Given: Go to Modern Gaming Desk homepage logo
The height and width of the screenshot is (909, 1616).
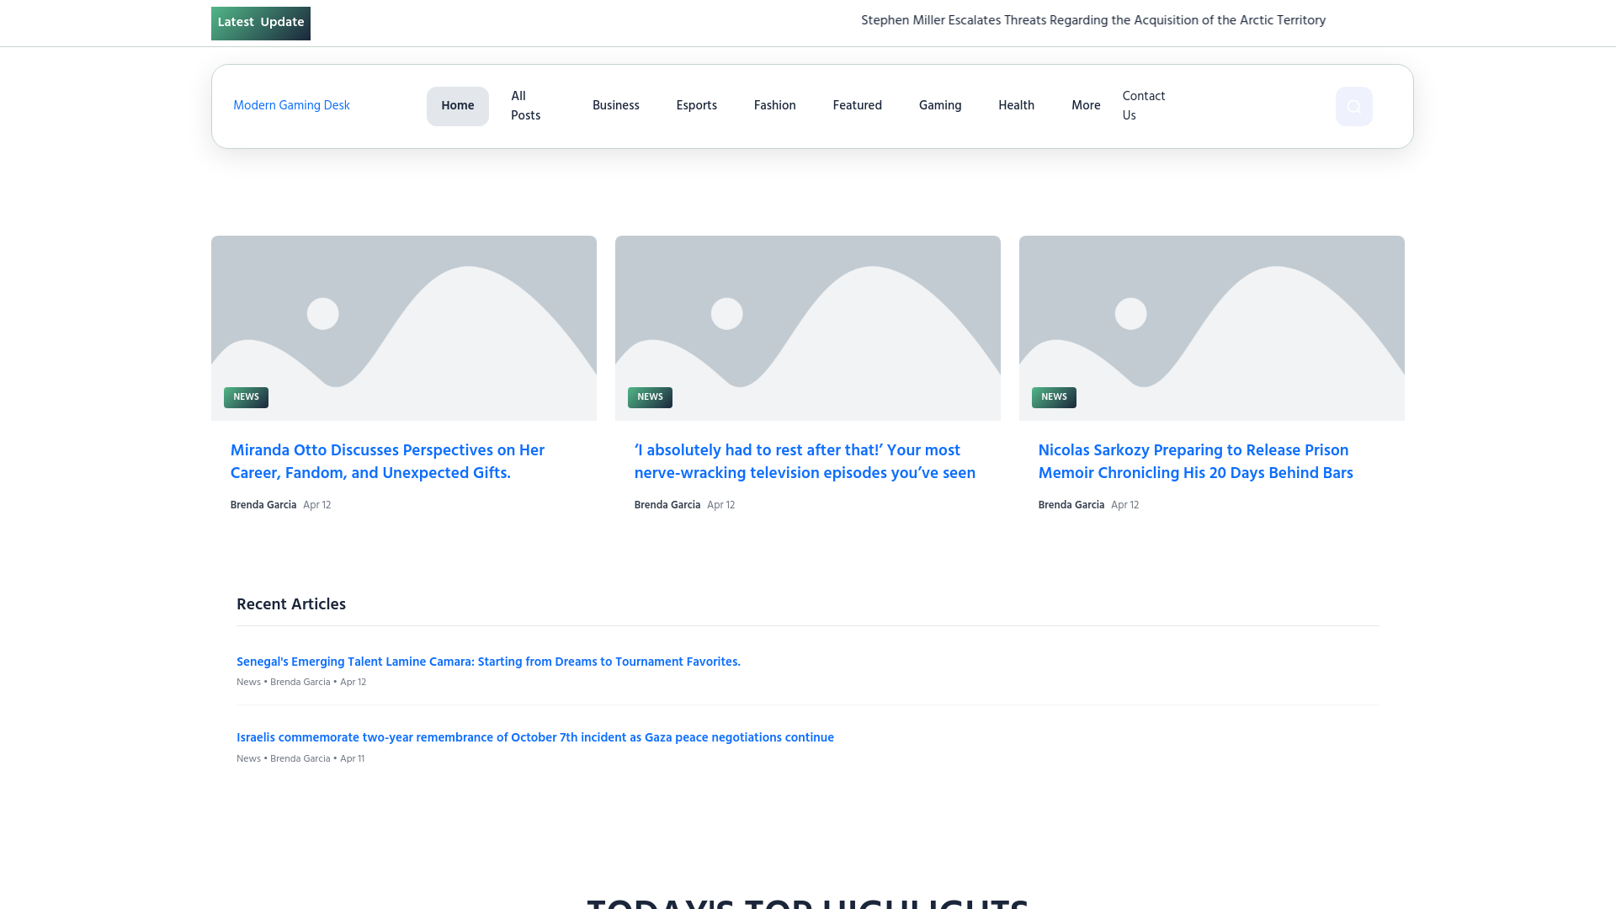Looking at the screenshot, I should (291, 106).
